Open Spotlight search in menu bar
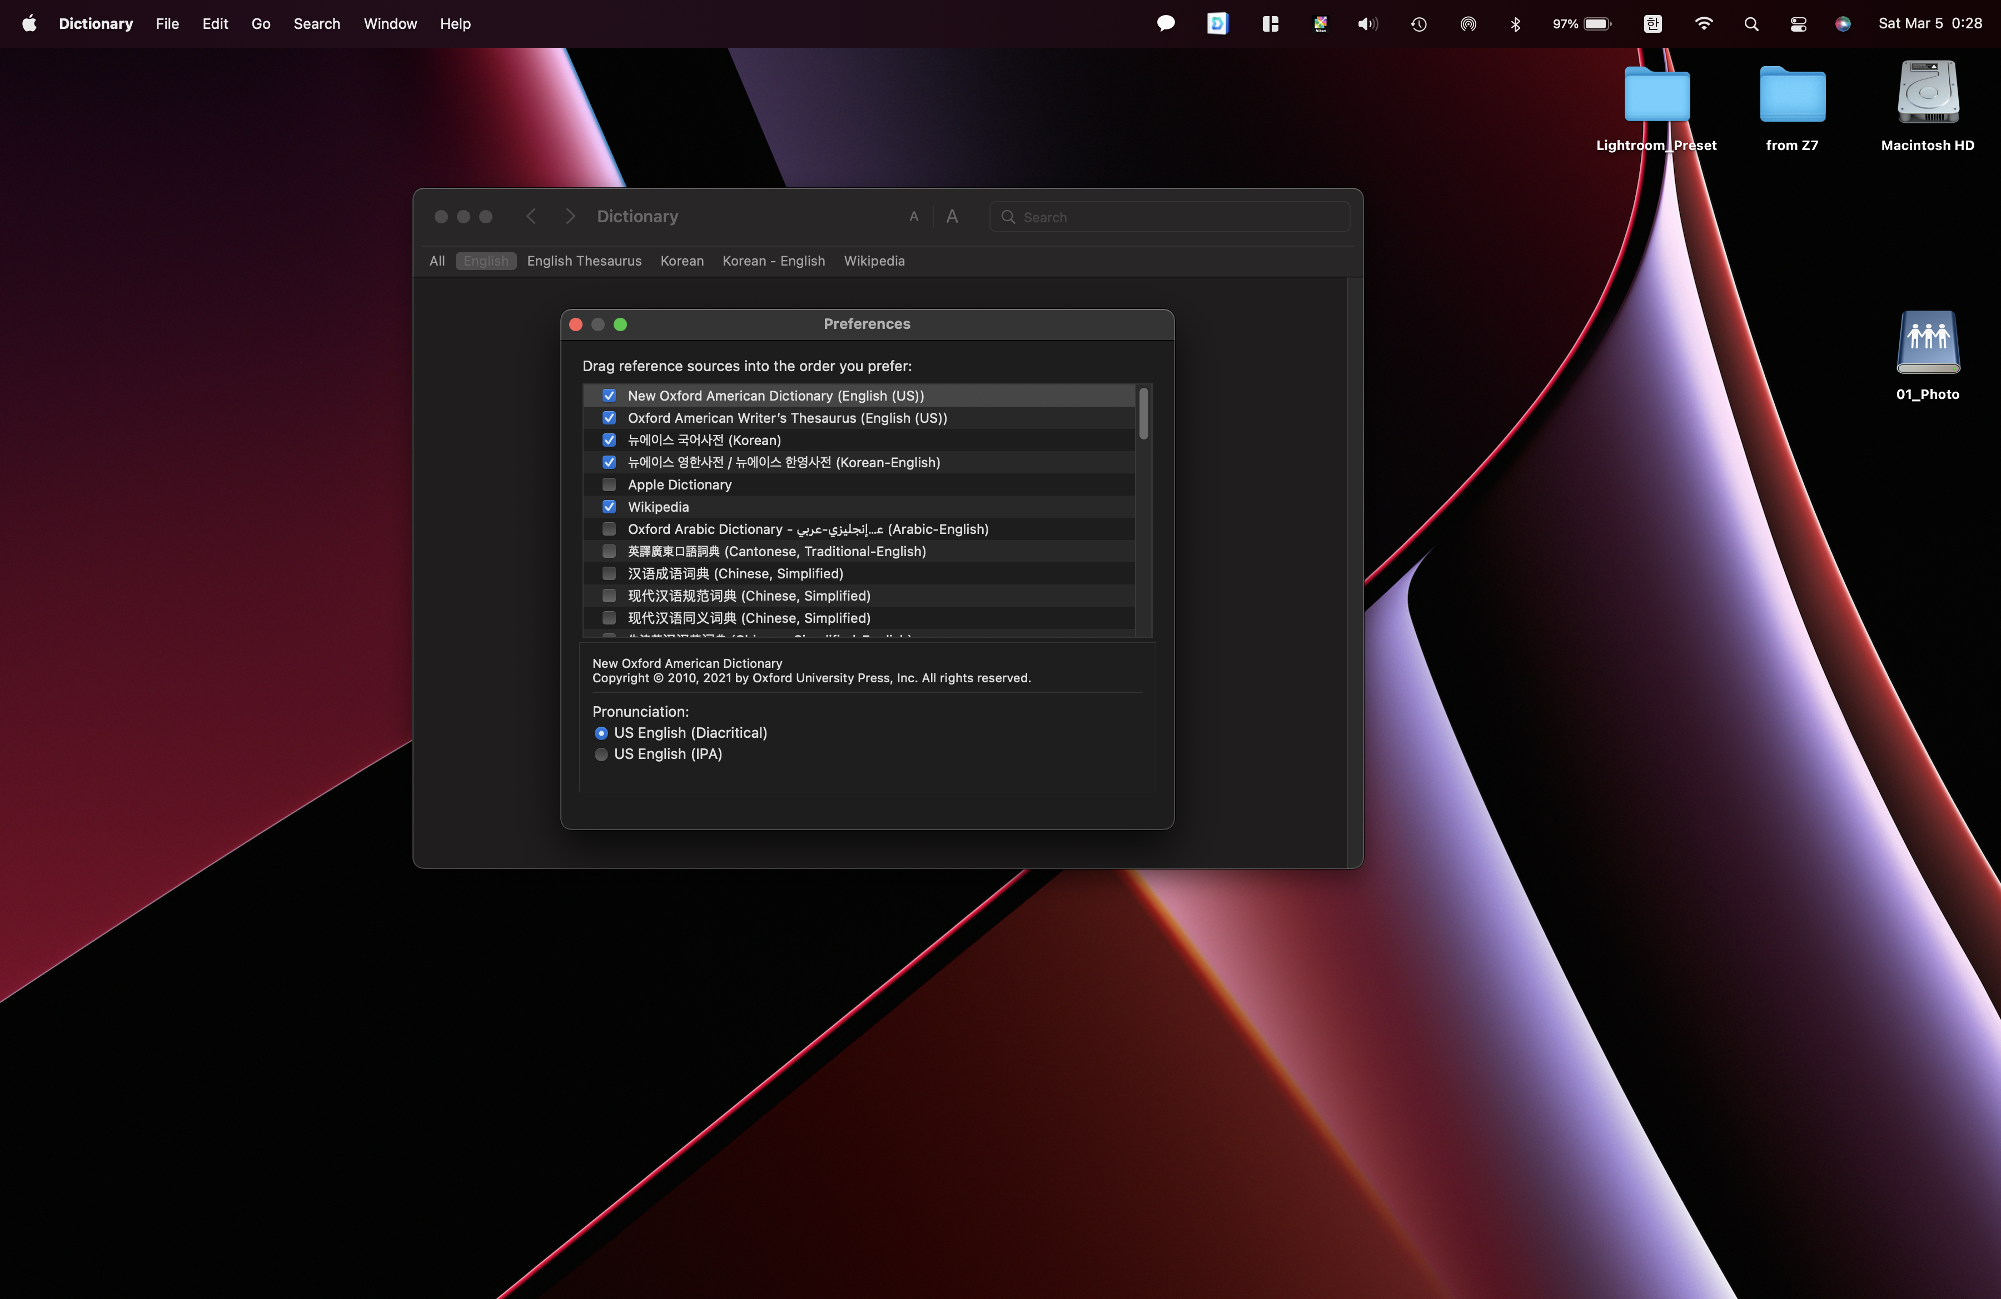The width and height of the screenshot is (2001, 1299). 1751,23
